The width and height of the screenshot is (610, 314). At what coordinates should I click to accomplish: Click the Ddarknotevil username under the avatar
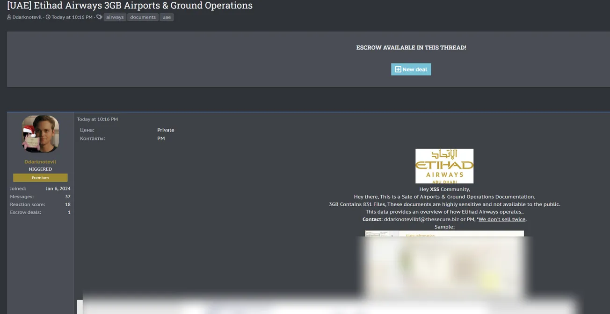(x=40, y=162)
